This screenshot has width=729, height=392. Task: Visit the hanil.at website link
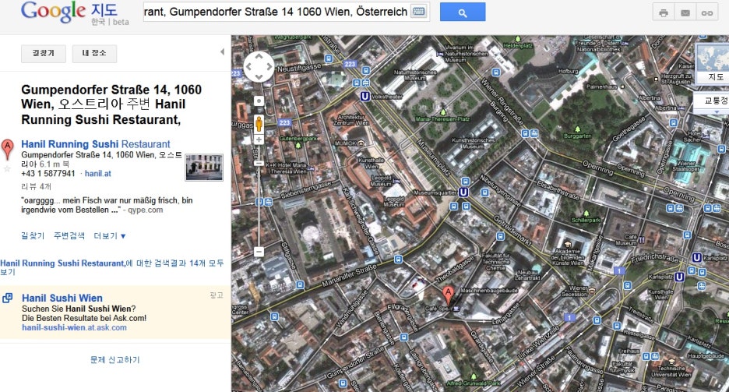pos(97,174)
